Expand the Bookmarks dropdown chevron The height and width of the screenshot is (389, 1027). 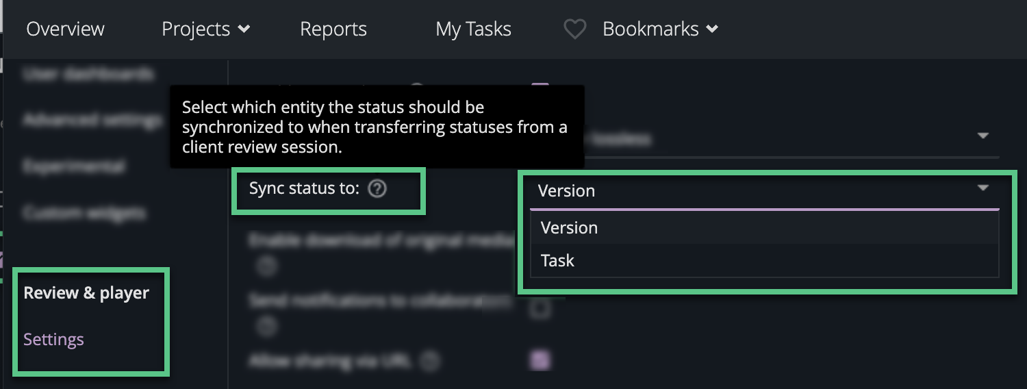click(x=712, y=29)
